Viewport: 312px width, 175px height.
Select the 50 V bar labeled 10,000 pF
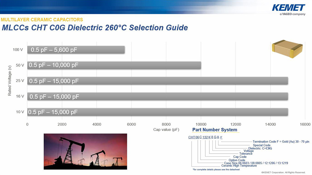coord(114,65)
